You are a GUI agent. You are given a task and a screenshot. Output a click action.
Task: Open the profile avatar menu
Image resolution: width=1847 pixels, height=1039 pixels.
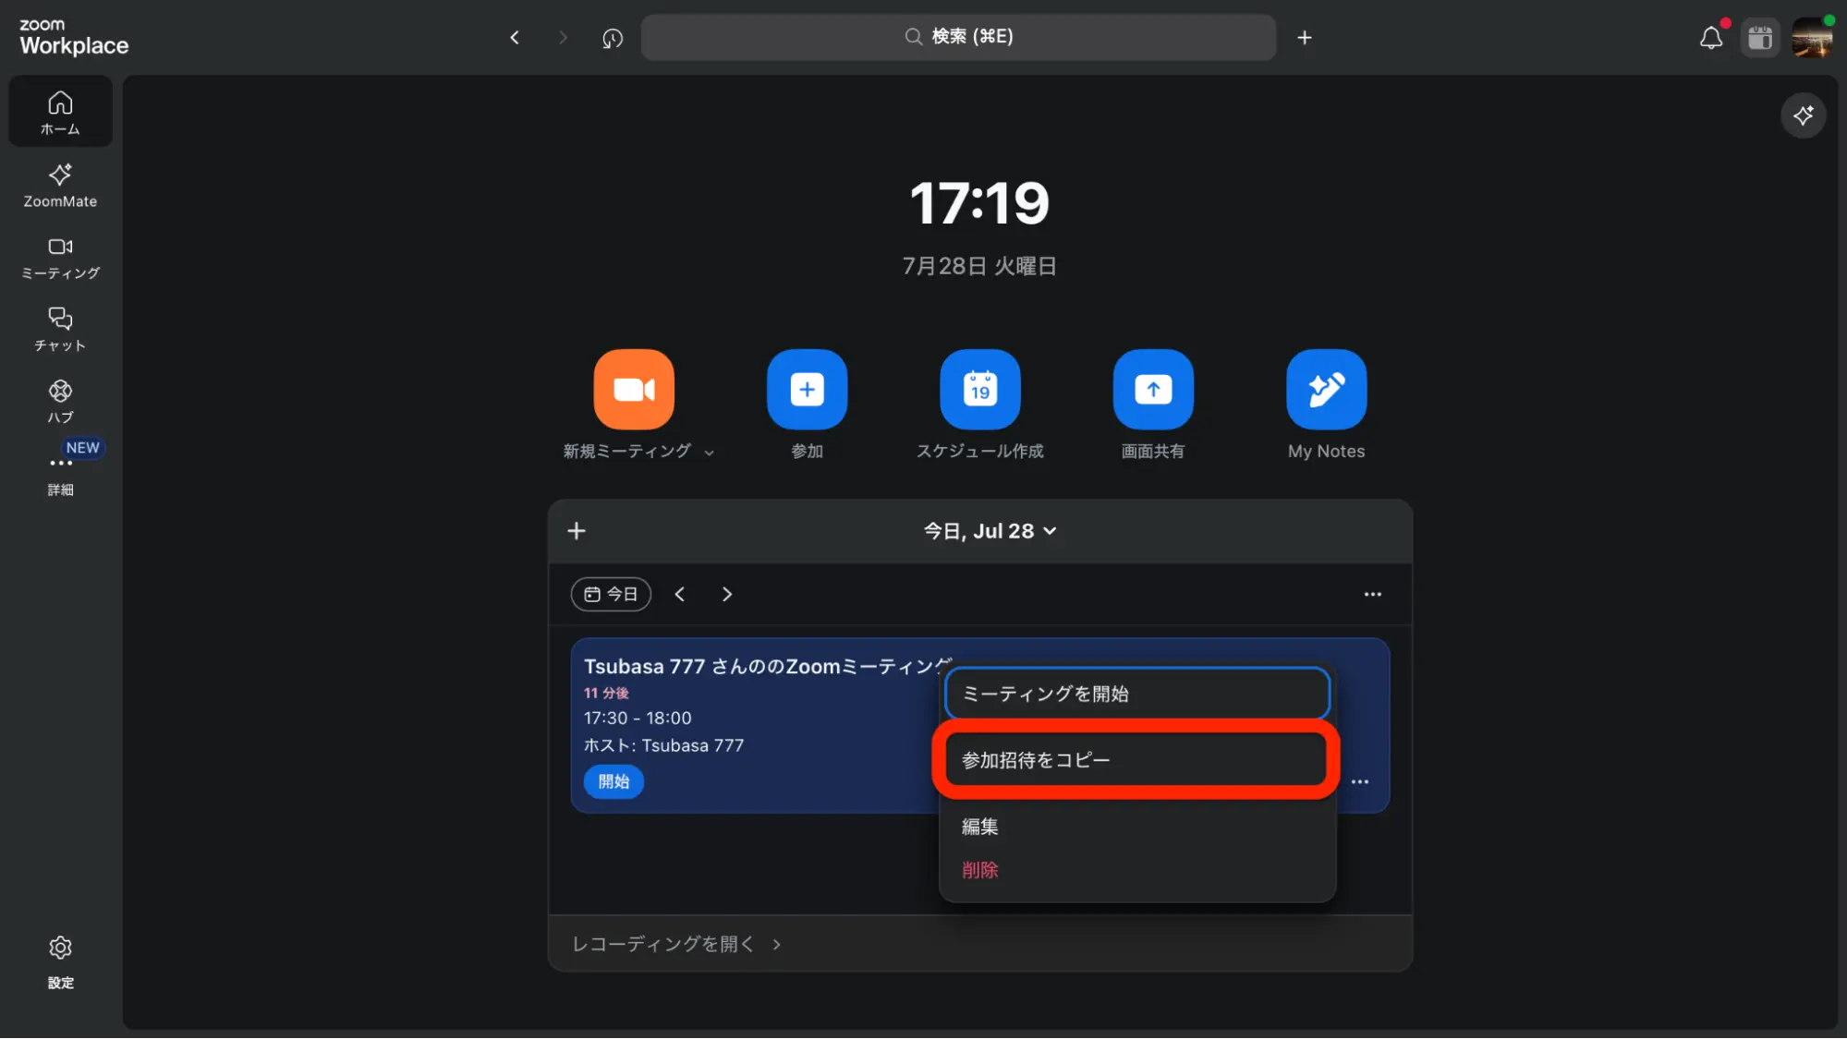[x=1811, y=38]
